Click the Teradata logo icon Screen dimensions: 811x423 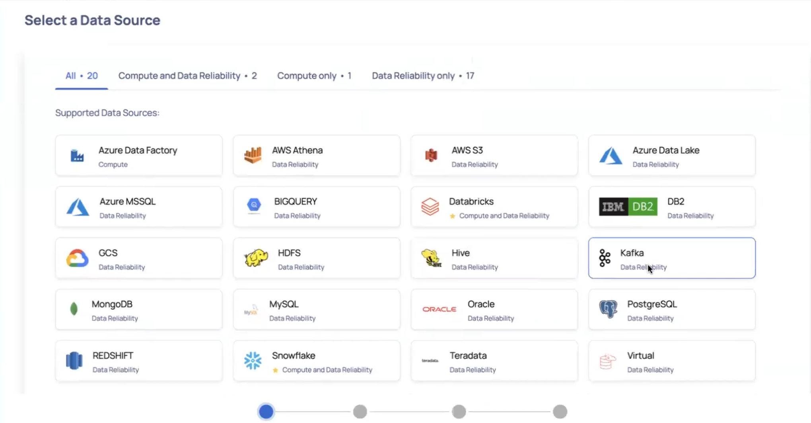(430, 361)
